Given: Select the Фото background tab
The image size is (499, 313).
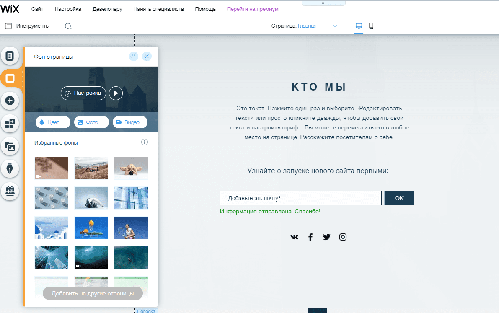Looking at the screenshot, I should tap(91, 122).
